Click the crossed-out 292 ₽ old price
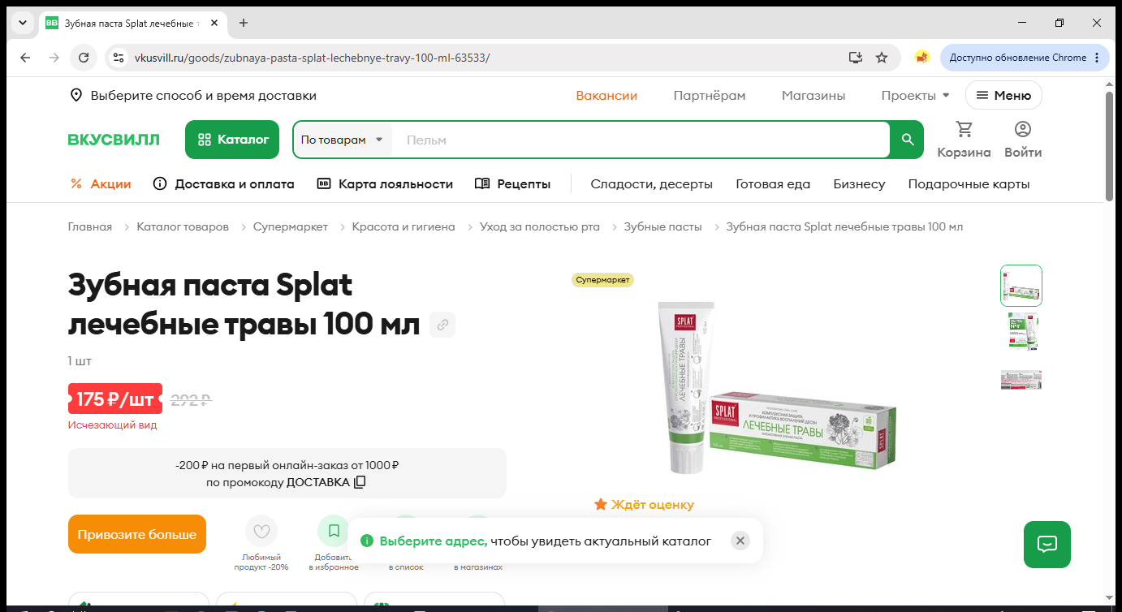This screenshot has height=612, width=1122. [191, 399]
